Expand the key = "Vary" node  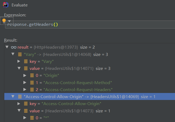point(19,61)
